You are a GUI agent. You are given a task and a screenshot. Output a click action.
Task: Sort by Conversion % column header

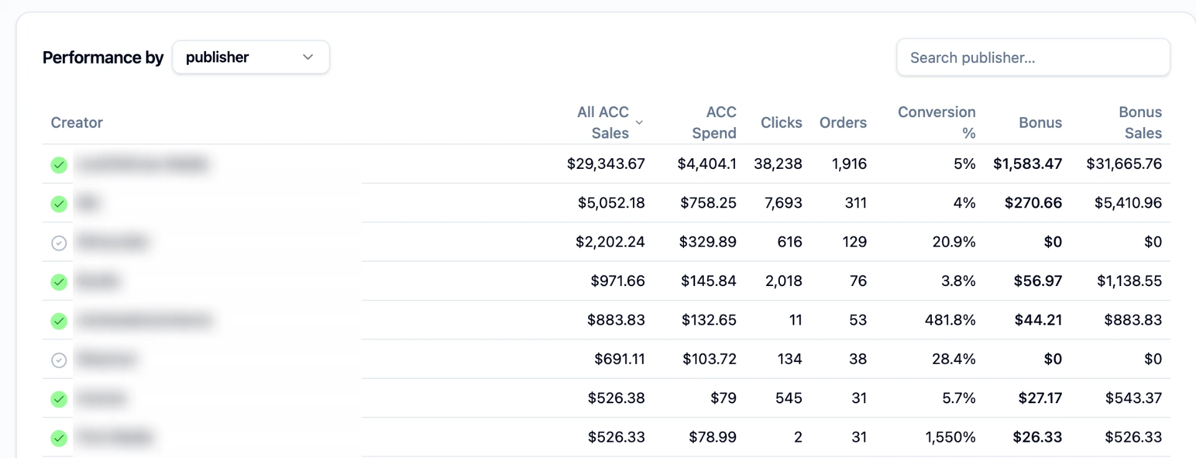tap(936, 123)
